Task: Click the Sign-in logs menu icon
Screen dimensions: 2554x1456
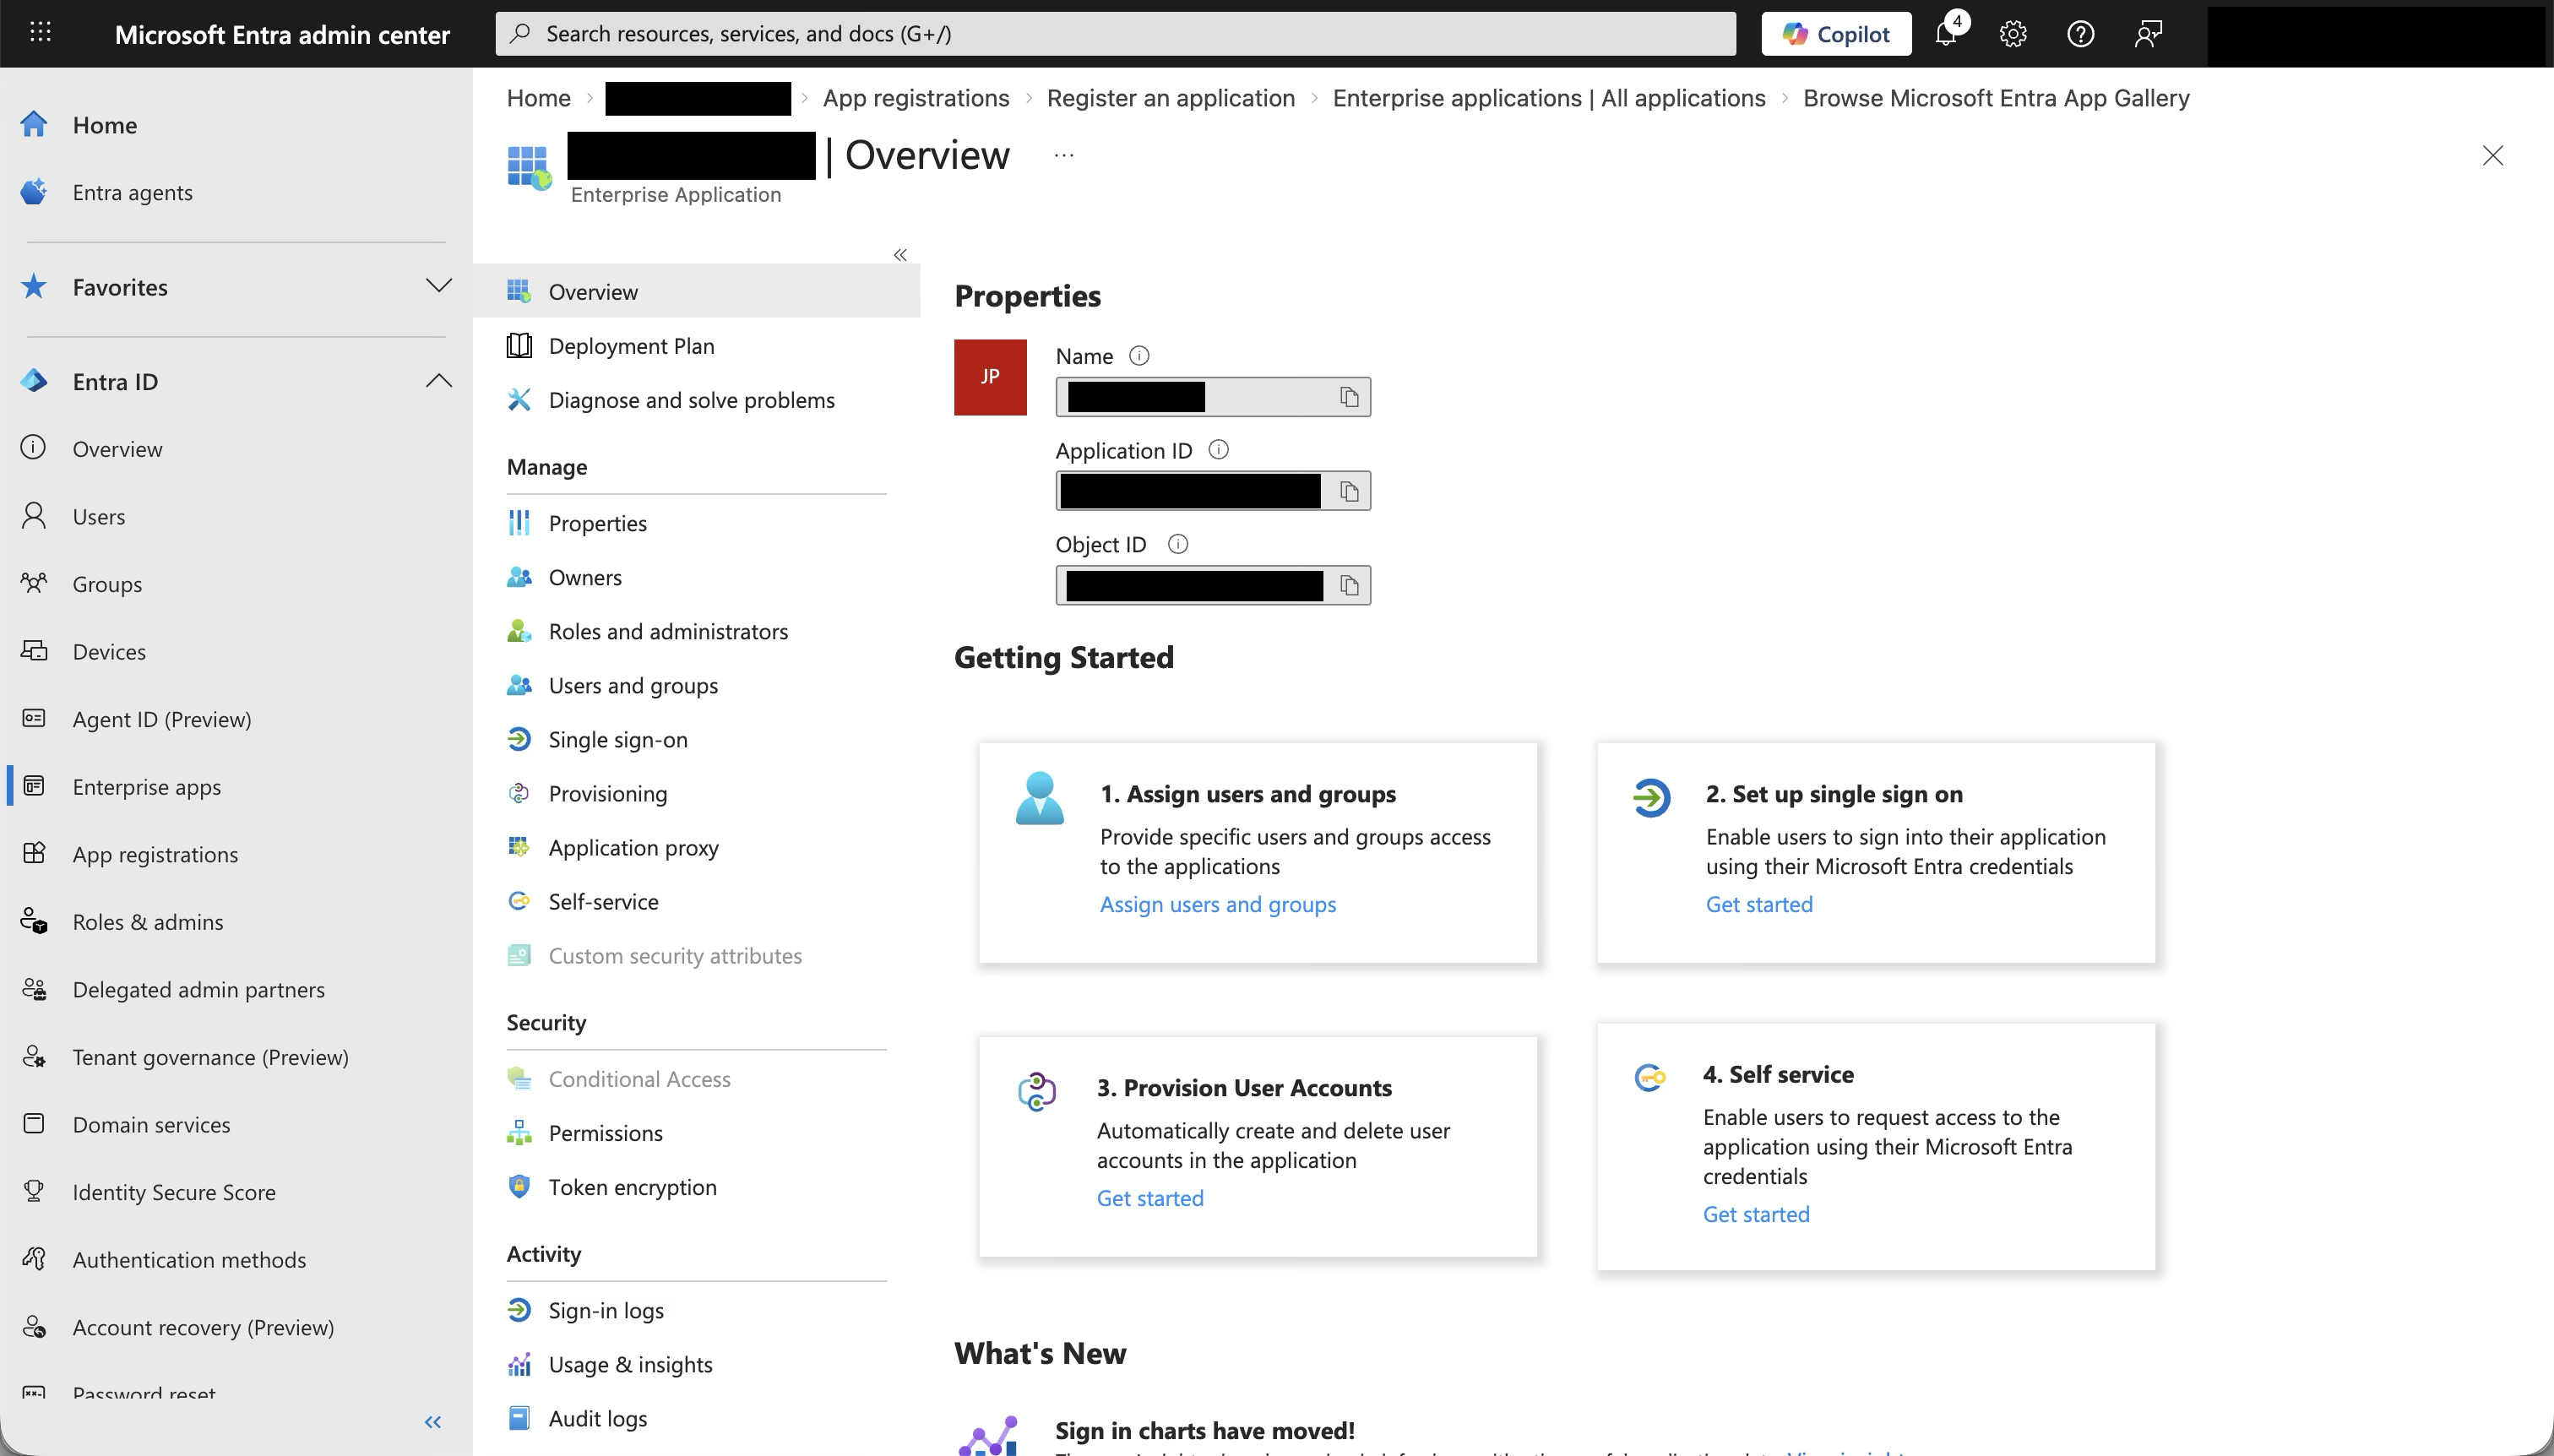Action: [519, 1310]
